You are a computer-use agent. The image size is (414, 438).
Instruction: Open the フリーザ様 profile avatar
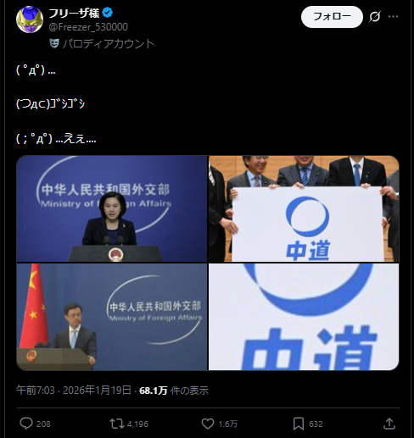pos(30,19)
